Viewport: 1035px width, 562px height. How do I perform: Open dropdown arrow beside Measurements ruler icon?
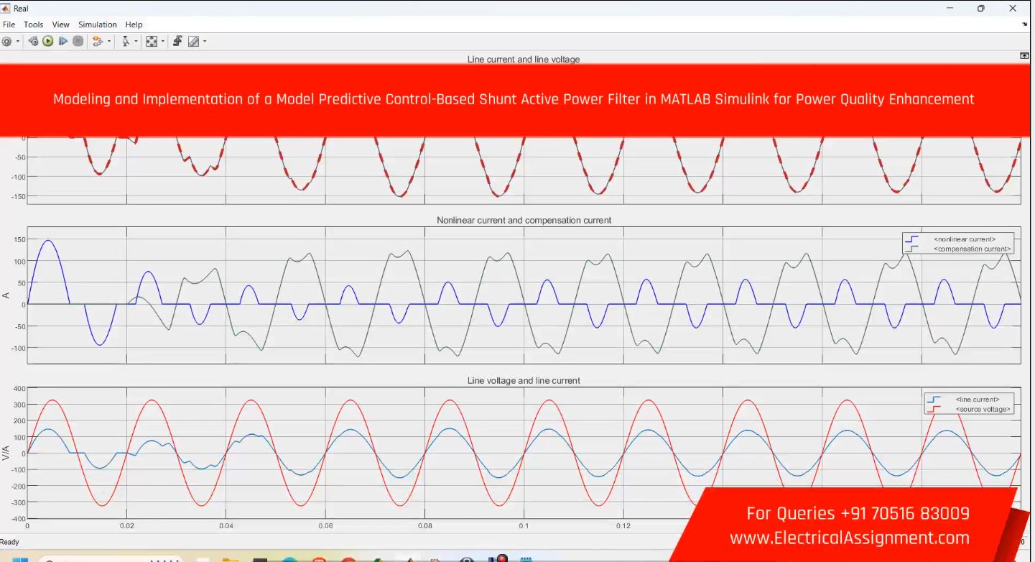204,42
